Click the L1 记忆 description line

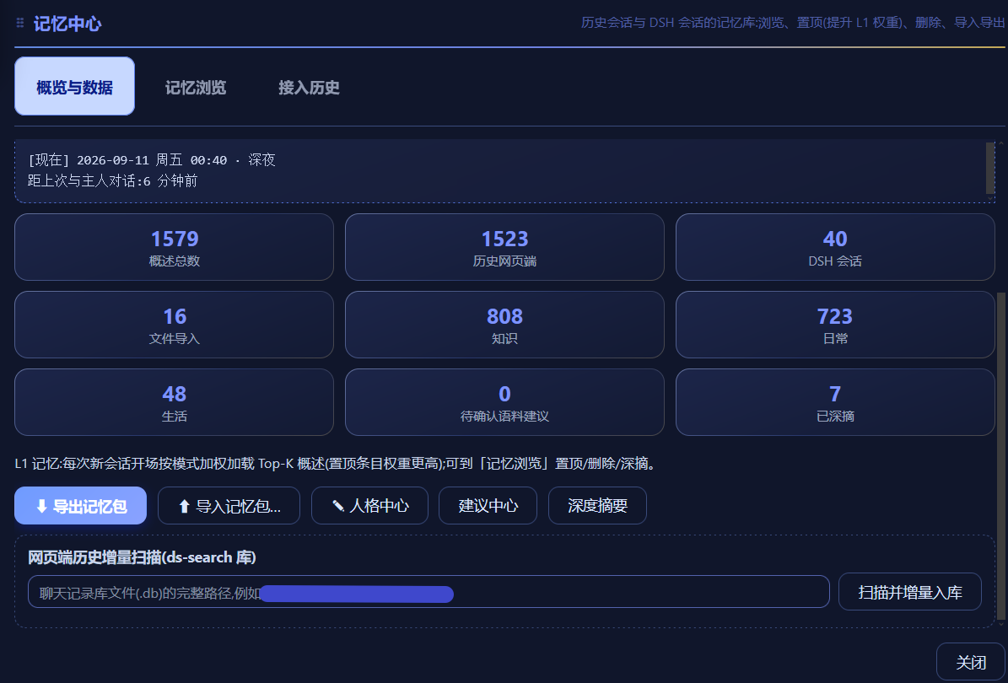[x=337, y=463]
